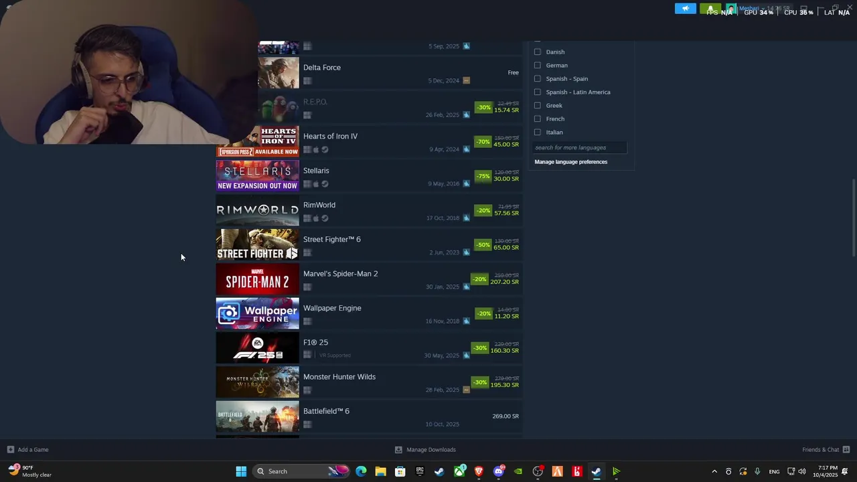This screenshot has height=482, width=857.
Task: Click review icon for Monster Hunter Wilds
Action: tap(466, 390)
